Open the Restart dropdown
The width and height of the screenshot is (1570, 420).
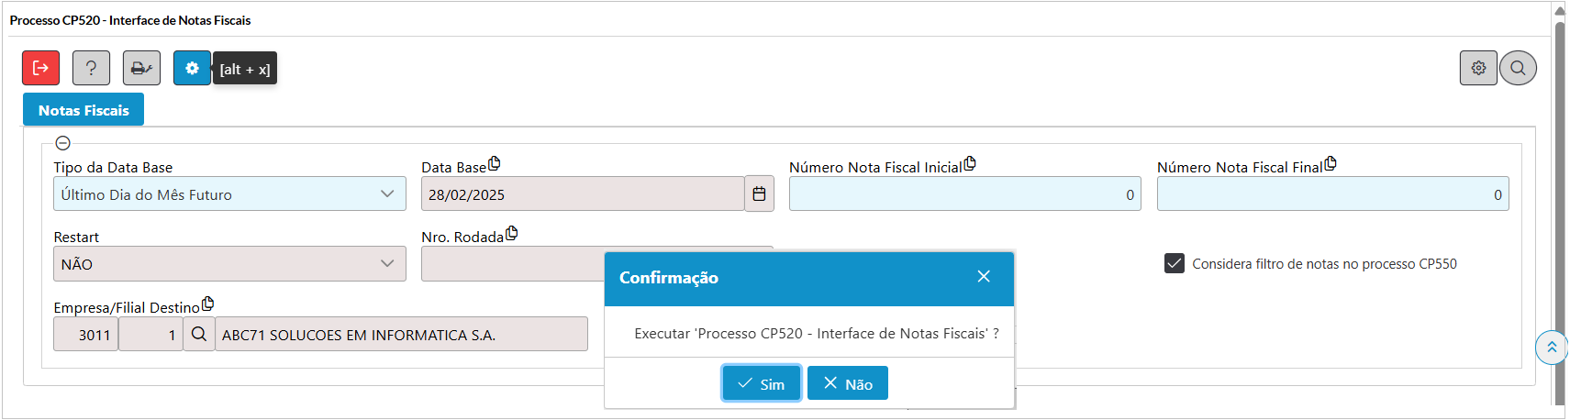click(229, 264)
